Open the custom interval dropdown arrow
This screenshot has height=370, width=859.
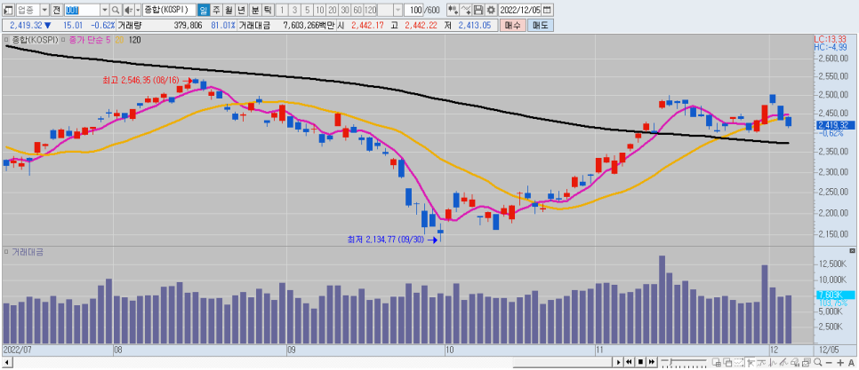[x=397, y=10]
